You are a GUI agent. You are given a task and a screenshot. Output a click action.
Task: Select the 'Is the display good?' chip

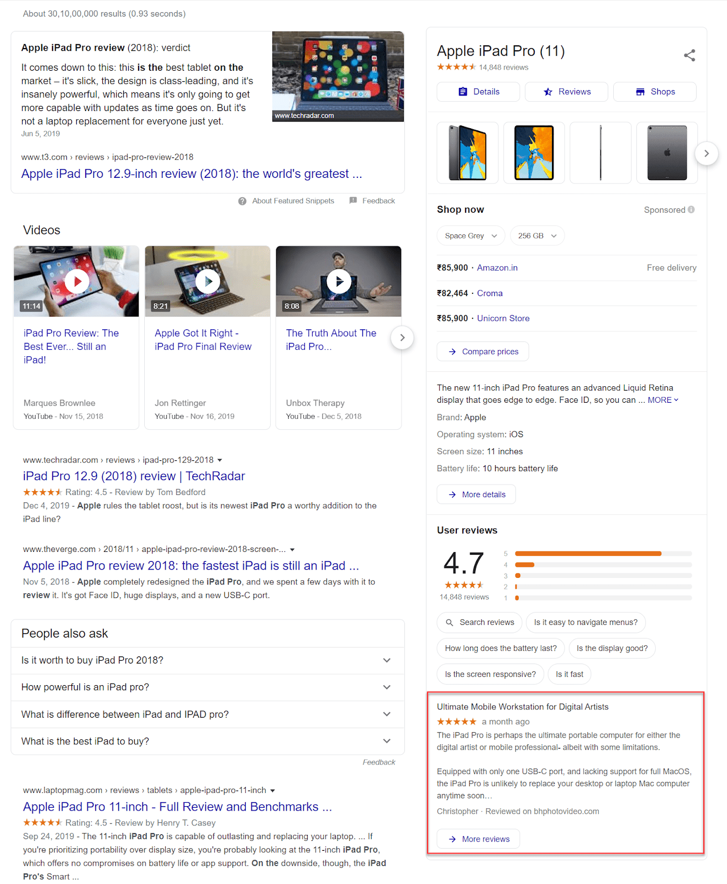click(x=612, y=649)
